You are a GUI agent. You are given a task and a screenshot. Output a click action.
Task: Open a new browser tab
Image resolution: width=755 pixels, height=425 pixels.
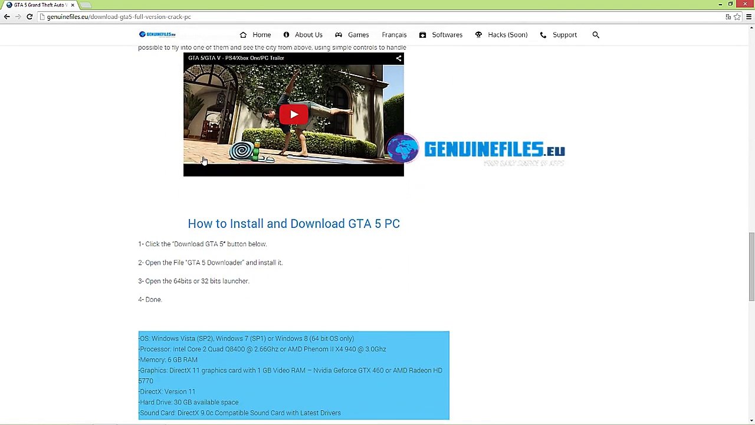pos(86,5)
